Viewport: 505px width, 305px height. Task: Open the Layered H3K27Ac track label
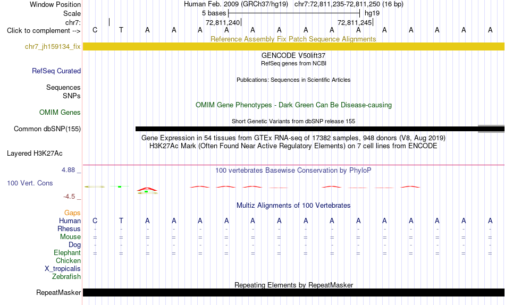pos(35,154)
